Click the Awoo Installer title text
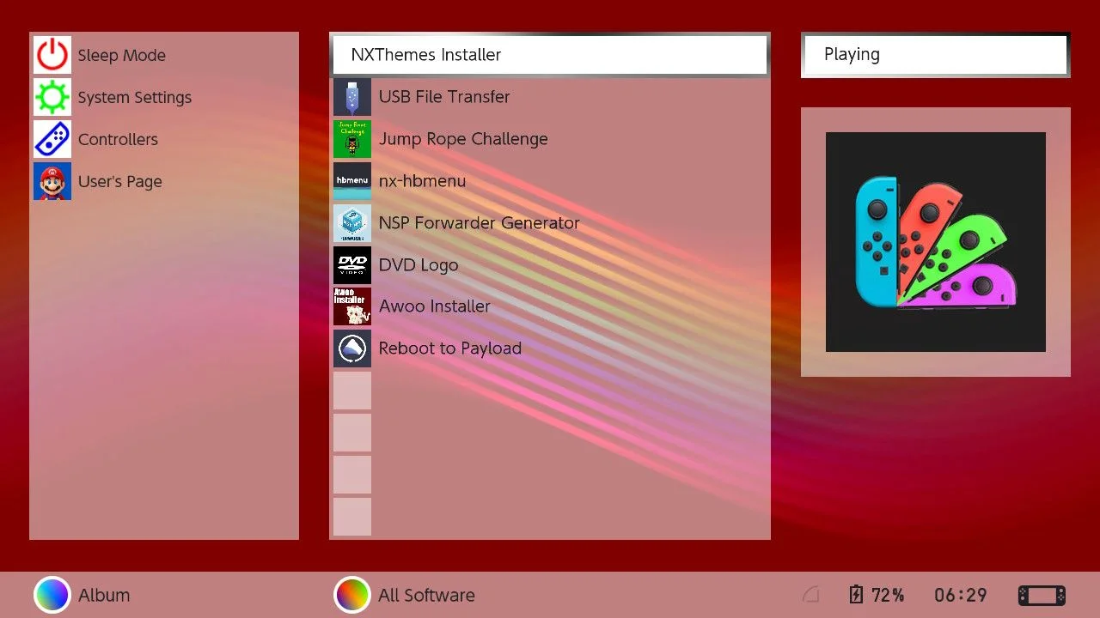Screen dimensions: 1100x618 (x=435, y=306)
